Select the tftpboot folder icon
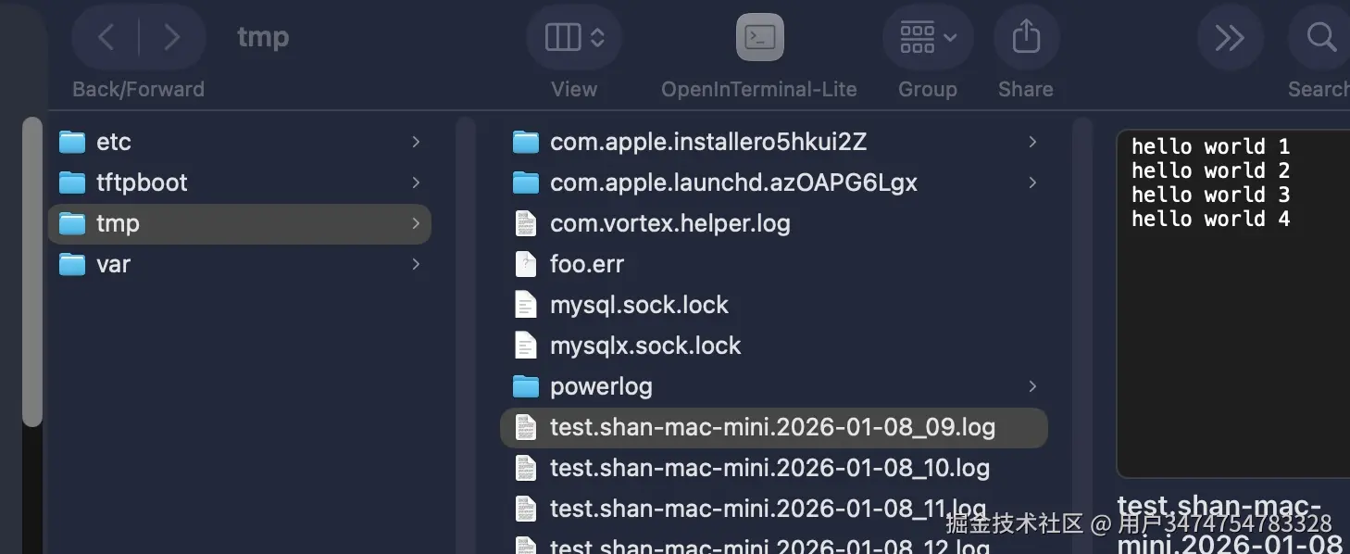 72,183
